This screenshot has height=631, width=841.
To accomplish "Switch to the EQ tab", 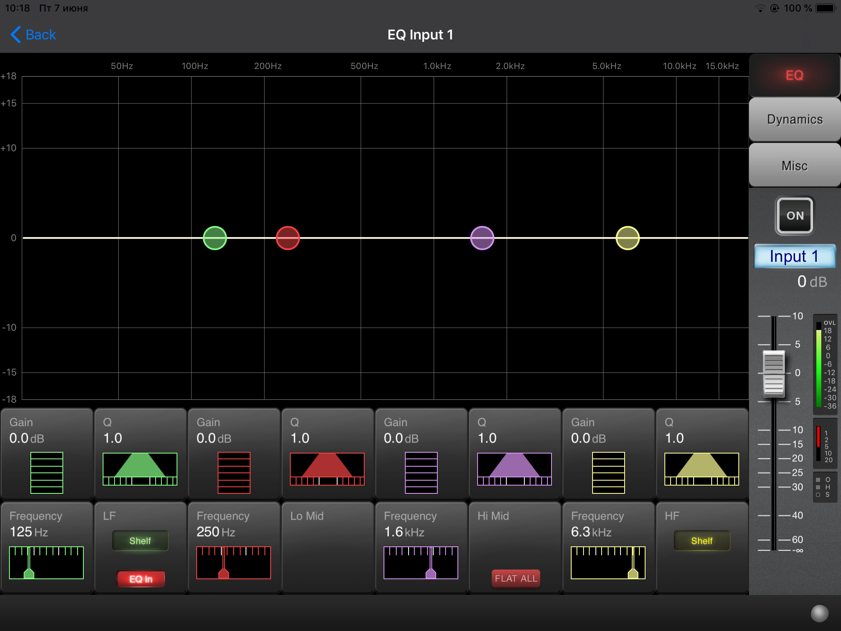I will point(794,75).
